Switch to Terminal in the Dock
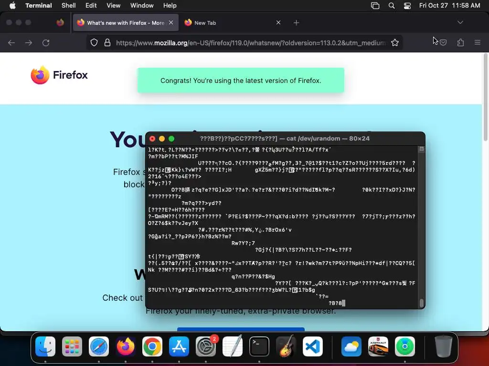489x366 pixels. (259, 346)
